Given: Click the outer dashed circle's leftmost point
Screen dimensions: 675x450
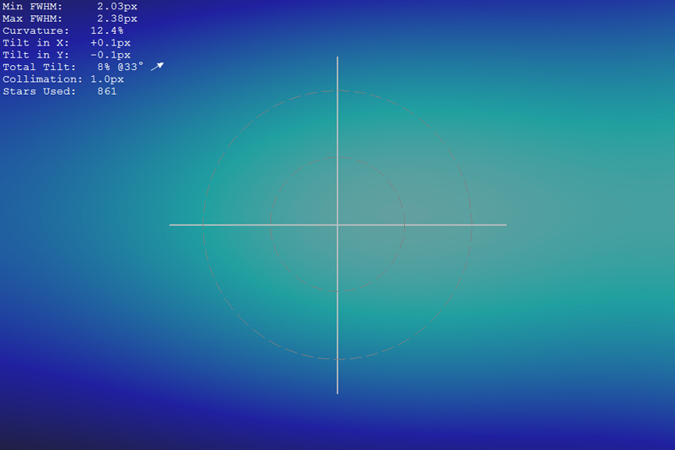Looking at the screenshot, I should click(x=203, y=225).
